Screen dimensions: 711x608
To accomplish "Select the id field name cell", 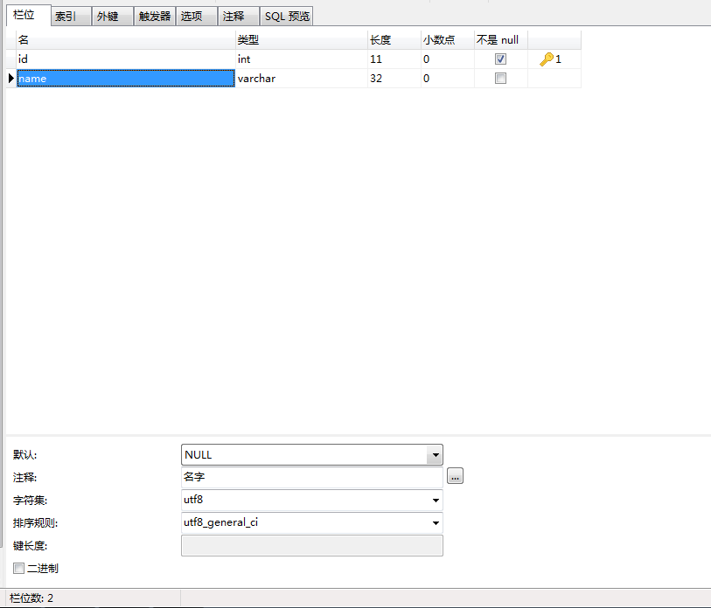I will tap(126, 59).
